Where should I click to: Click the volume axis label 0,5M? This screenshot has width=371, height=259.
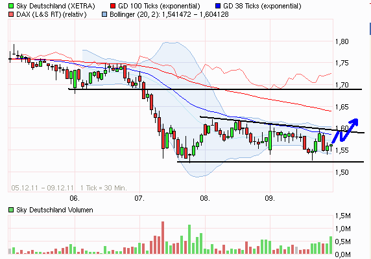point(343,242)
